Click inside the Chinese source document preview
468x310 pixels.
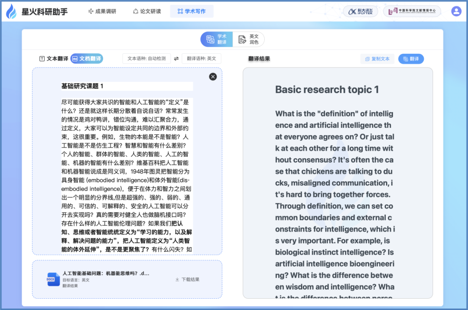click(127, 161)
